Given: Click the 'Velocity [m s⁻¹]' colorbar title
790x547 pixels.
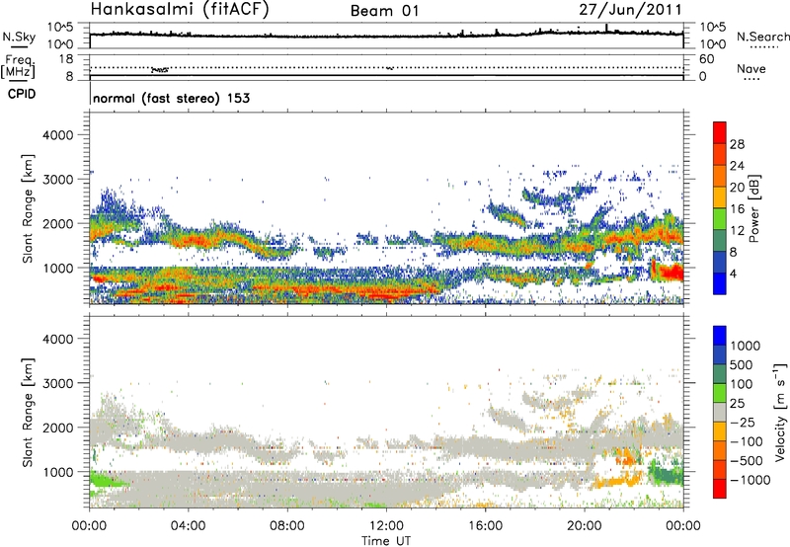Looking at the screenshot, I should [779, 412].
